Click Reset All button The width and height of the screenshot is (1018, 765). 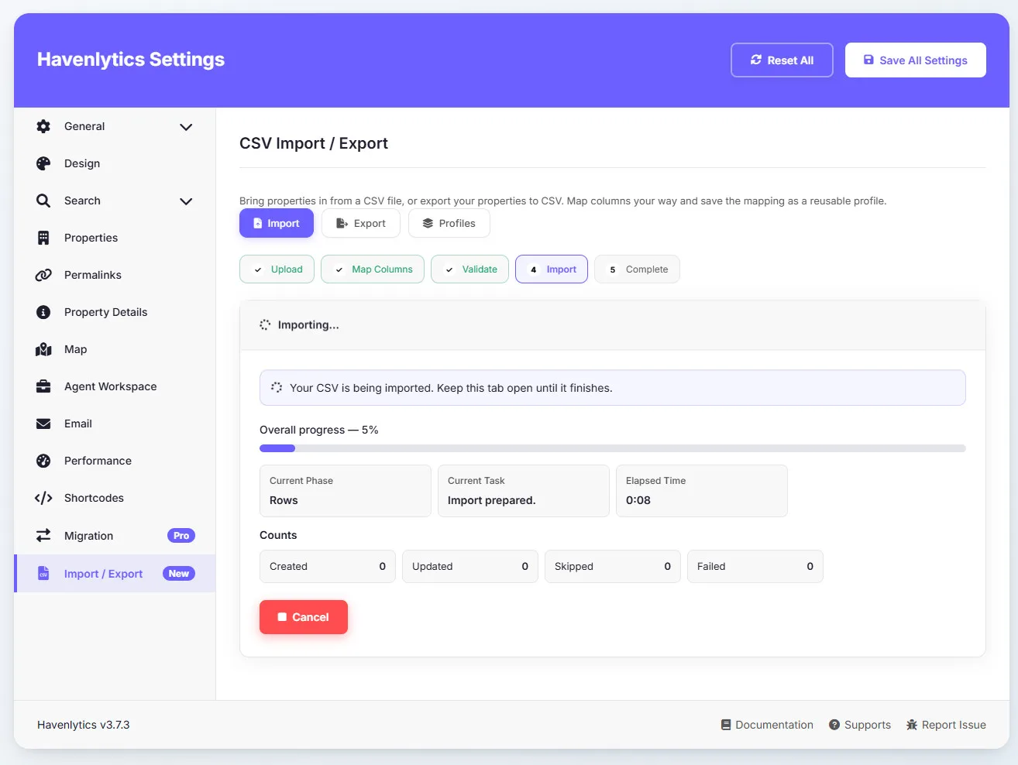point(782,60)
